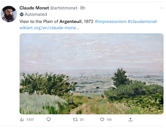Click the reply speech bubble icon

pyautogui.click(x=49, y=119)
